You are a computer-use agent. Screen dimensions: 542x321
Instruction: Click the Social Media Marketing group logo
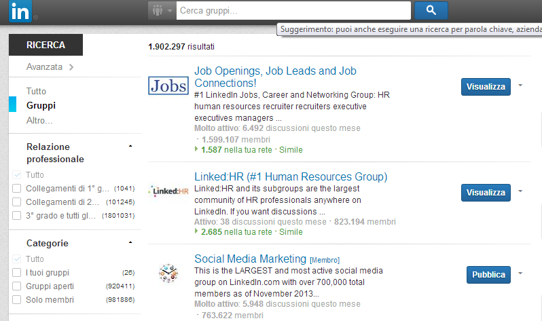pos(168,274)
